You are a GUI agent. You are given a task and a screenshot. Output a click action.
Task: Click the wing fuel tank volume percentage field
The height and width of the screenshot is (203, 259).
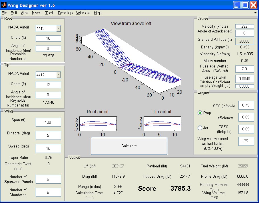(x=246, y=141)
